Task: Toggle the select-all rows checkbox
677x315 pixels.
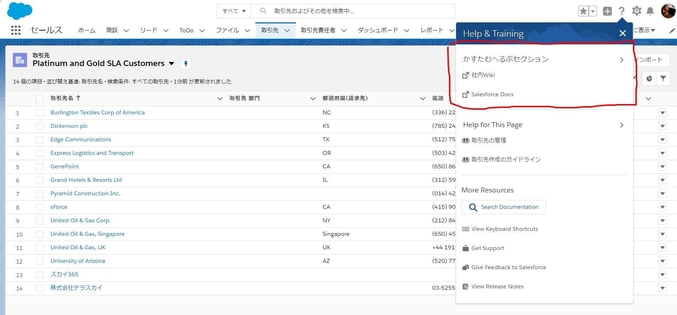Action: 39,99
